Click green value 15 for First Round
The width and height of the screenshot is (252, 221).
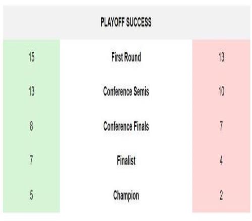point(32,57)
